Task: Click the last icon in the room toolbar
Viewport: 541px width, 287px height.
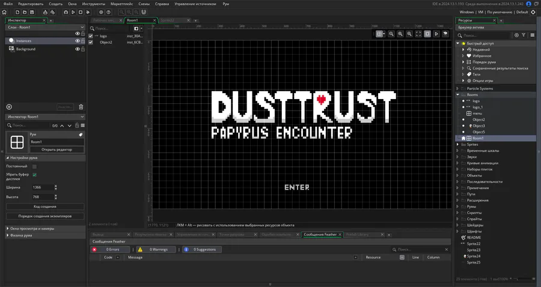Action: tap(445, 34)
